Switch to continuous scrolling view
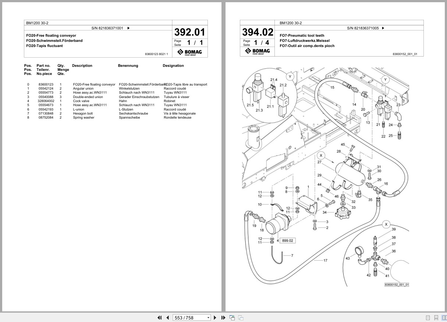Image resolution: width=447 pixels, height=322 pixels. [x=436, y=318]
